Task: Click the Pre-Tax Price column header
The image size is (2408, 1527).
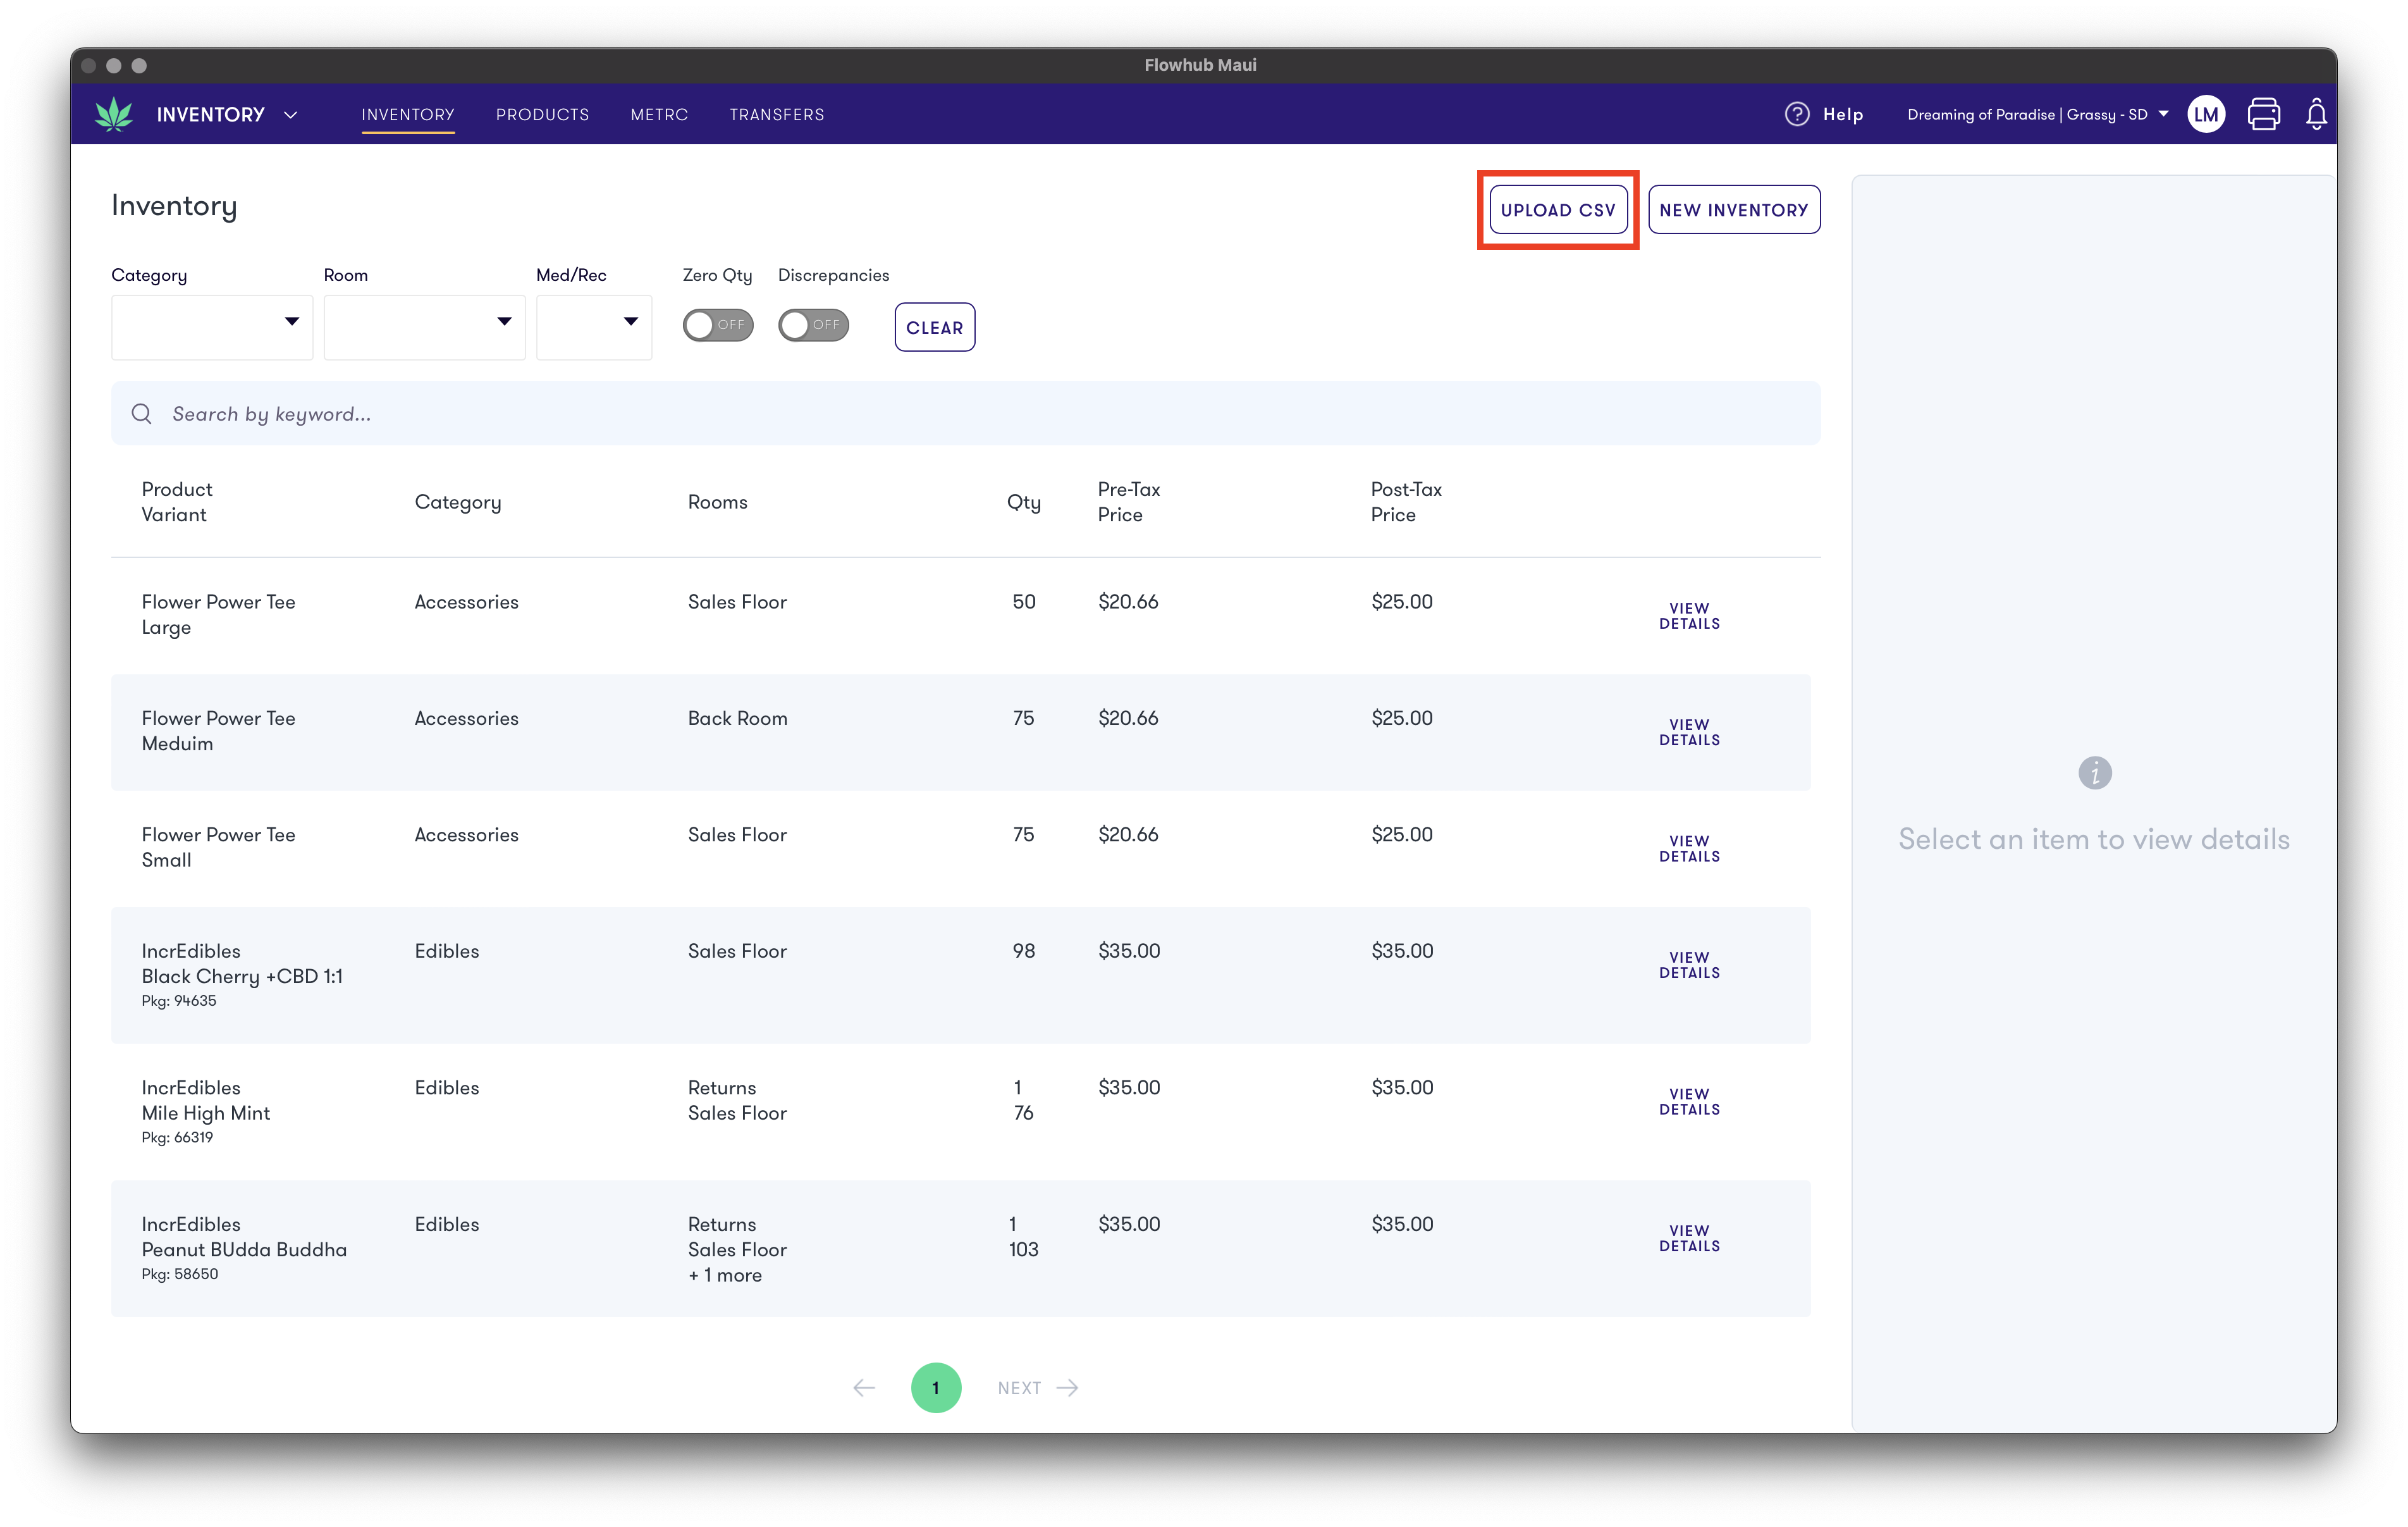Action: (x=1129, y=502)
